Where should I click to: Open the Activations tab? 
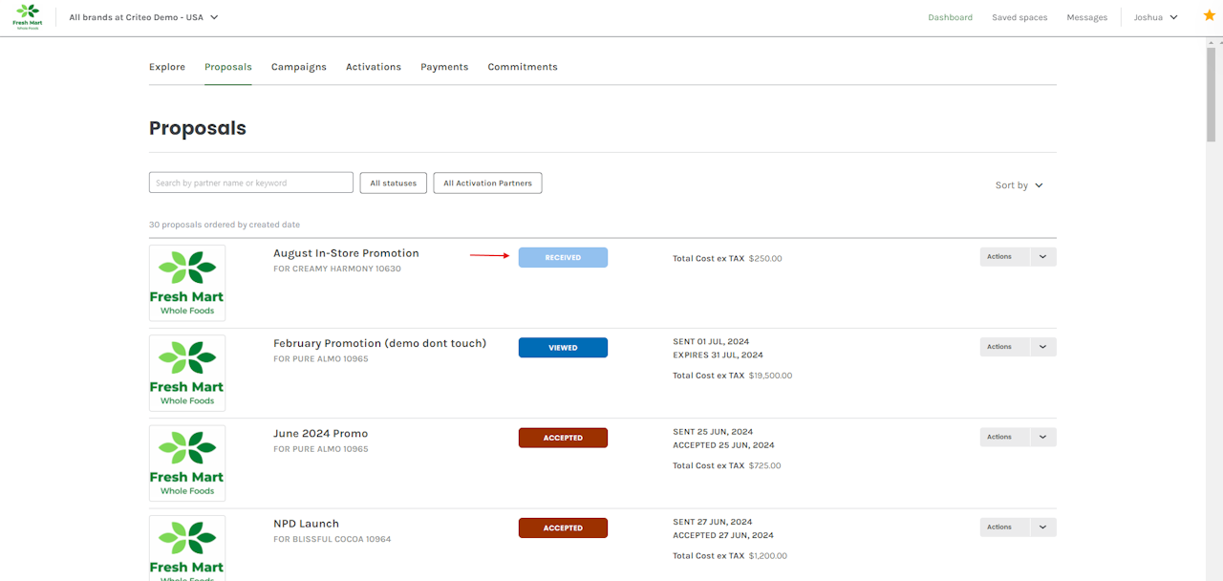click(x=374, y=67)
